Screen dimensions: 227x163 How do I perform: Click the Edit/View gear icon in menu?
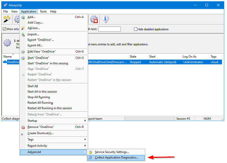tap(23, 52)
